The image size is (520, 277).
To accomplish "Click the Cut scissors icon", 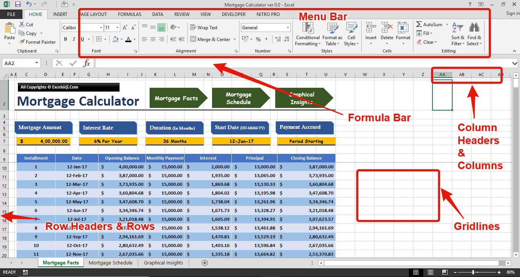I will [22, 24].
